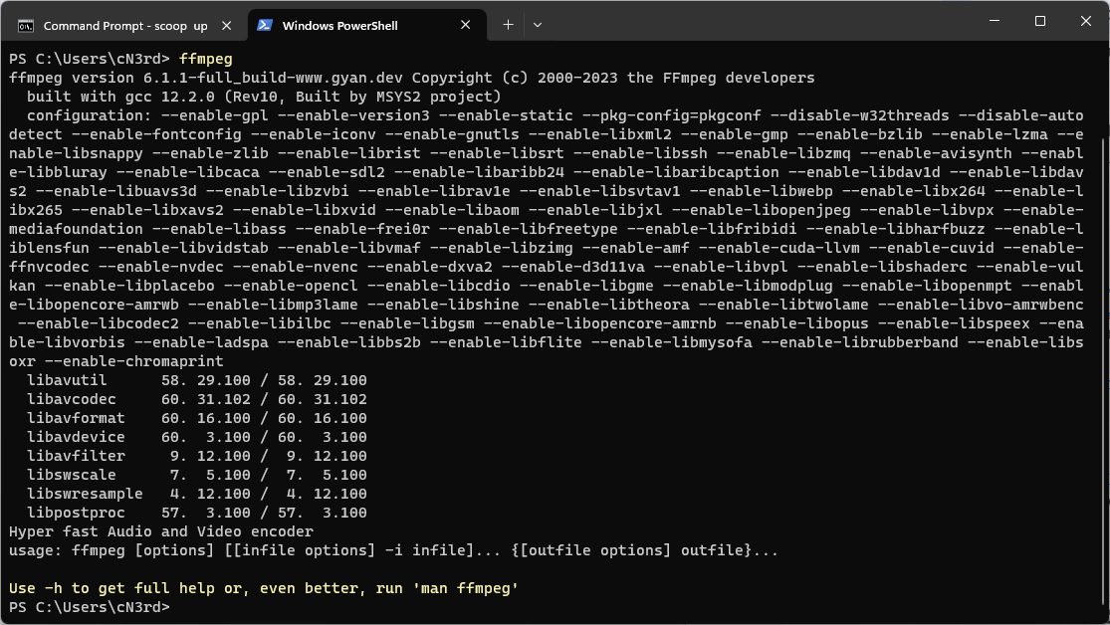Minimize the terminal window
The image size is (1110, 625).
[x=995, y=21]
